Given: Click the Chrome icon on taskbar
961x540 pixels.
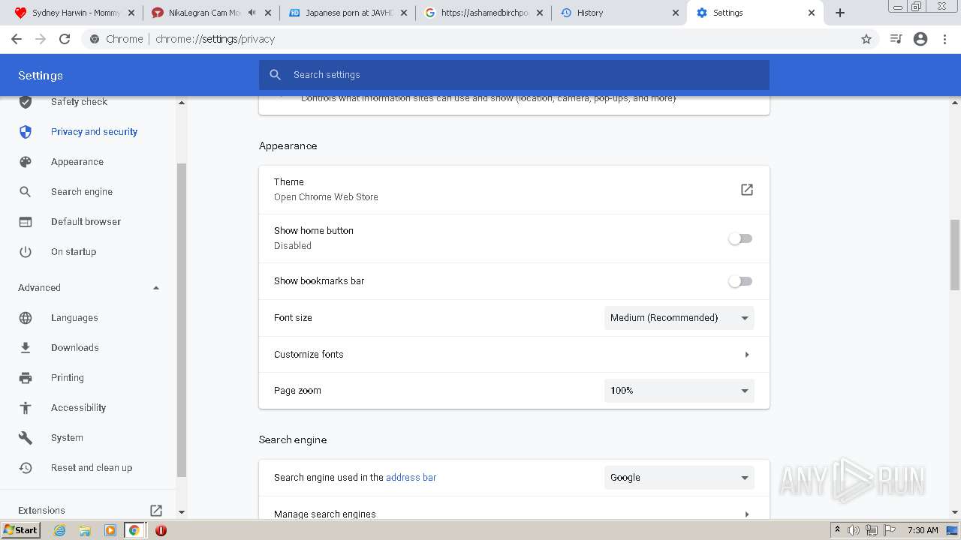Looking at the screenshot, I should pyautogui.click(x=134, y=530).
